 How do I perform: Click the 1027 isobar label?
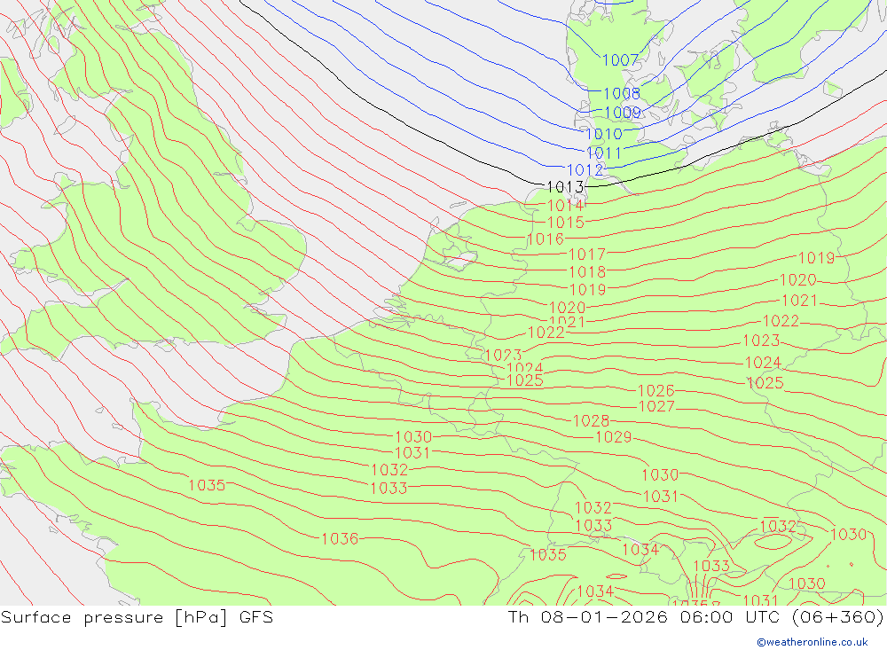click(656, 407)
